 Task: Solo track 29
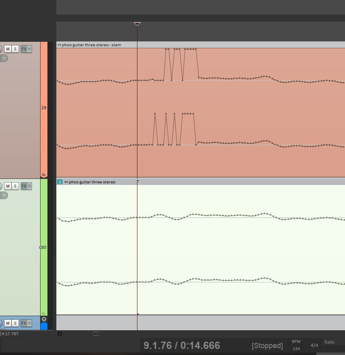pyautogui.click(x=15, y=49)
